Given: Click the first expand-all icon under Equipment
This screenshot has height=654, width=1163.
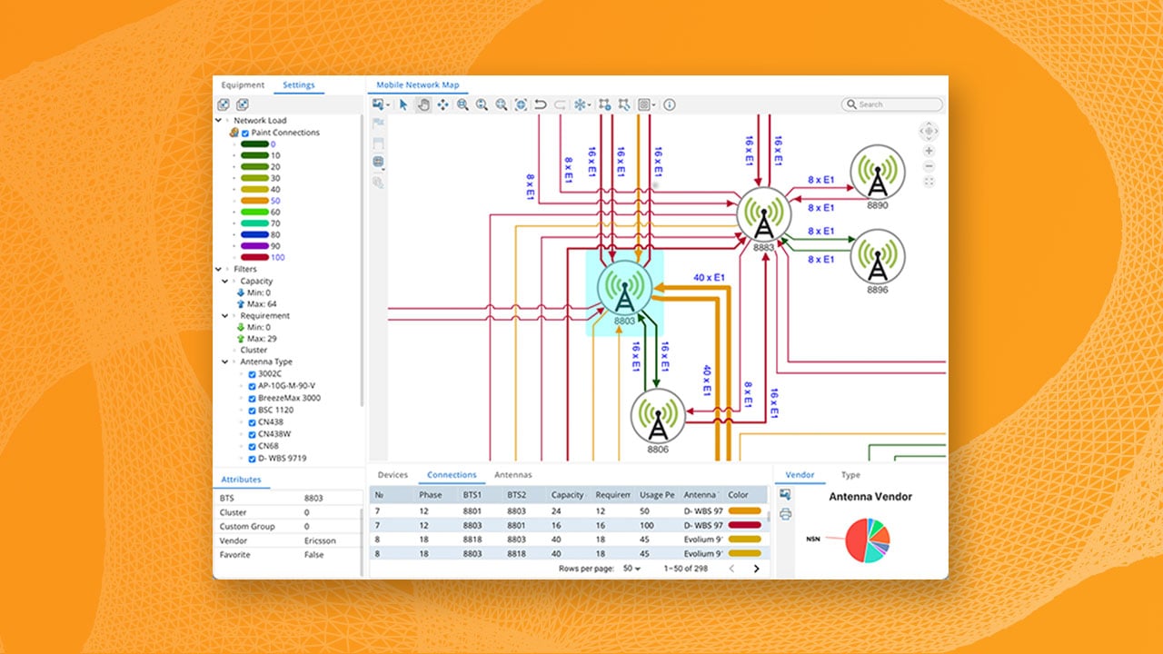Looking at the screenshot, I should click(223, 104).
